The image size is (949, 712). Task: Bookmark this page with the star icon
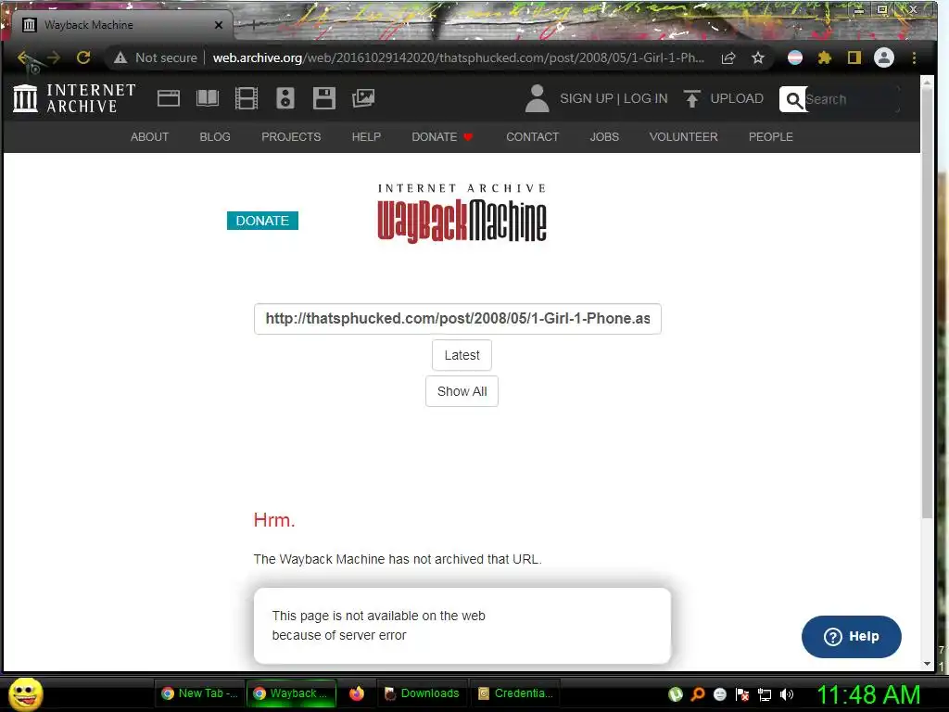[x=758, y=57]
